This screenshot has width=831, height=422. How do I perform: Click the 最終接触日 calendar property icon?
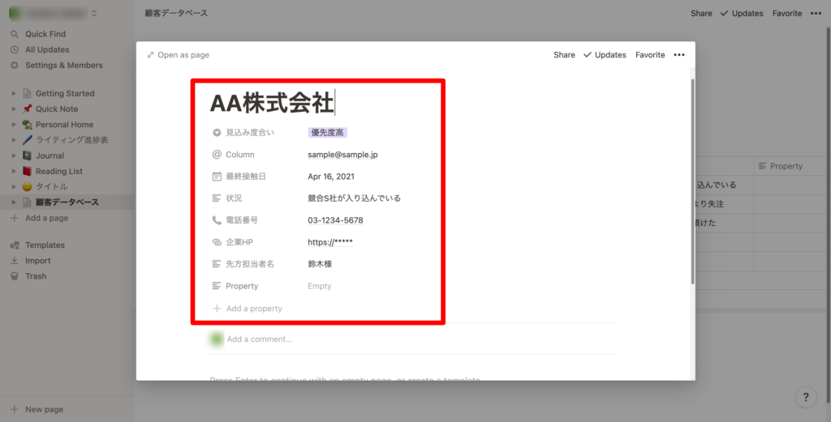(x=216, y=177)
